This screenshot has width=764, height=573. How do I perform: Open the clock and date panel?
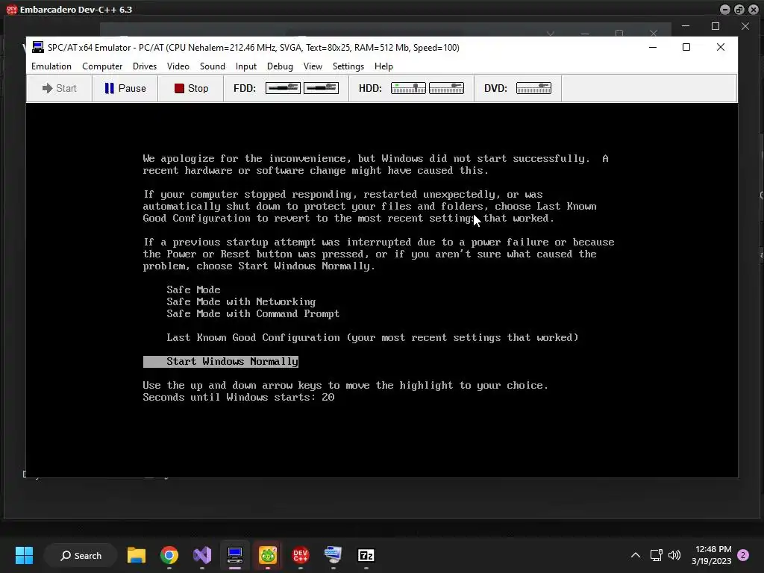coord(711,555)
